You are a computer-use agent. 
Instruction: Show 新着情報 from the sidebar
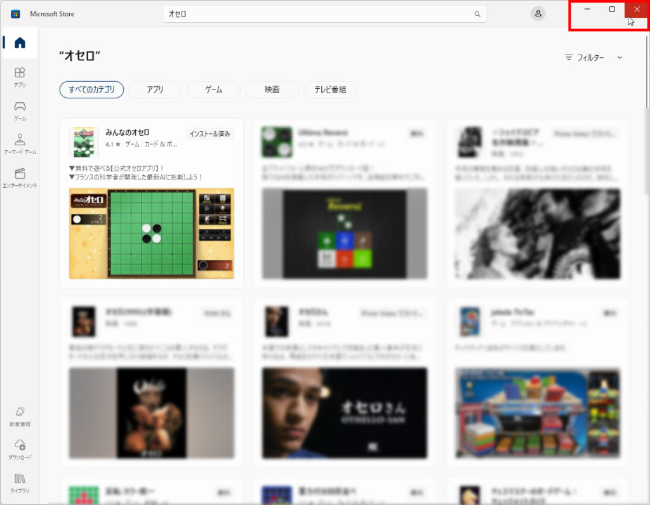click(x=20, y=416)
